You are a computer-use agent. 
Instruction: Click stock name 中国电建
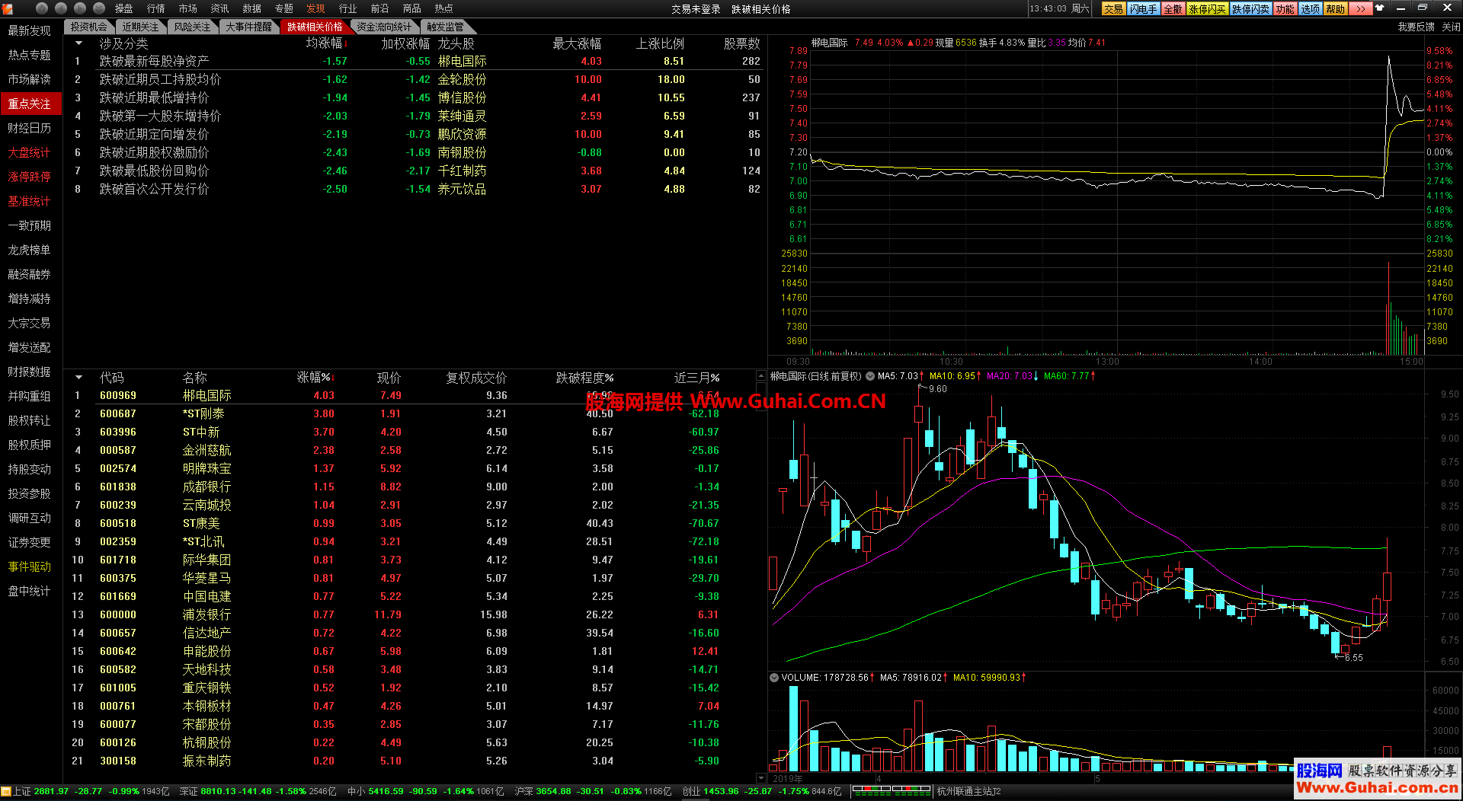point(206,596)
